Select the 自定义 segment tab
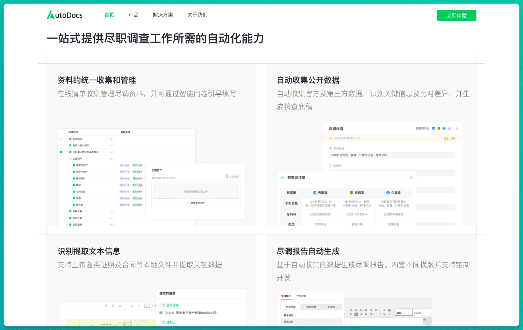Screen dimensions: 523x330 pyautogui.click(x=332, y=307)
